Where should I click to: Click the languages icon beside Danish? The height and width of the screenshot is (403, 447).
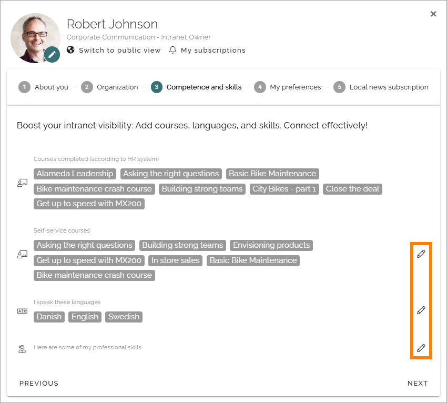pyautogui.click(x=22, y=311)
